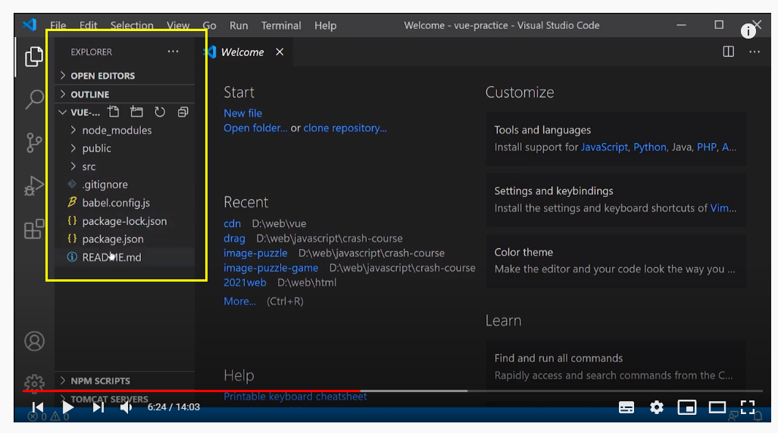Screen dimensions: 778x433
Task: Skip to the next video
Action: pyautogui.click(x=98, y=407)
